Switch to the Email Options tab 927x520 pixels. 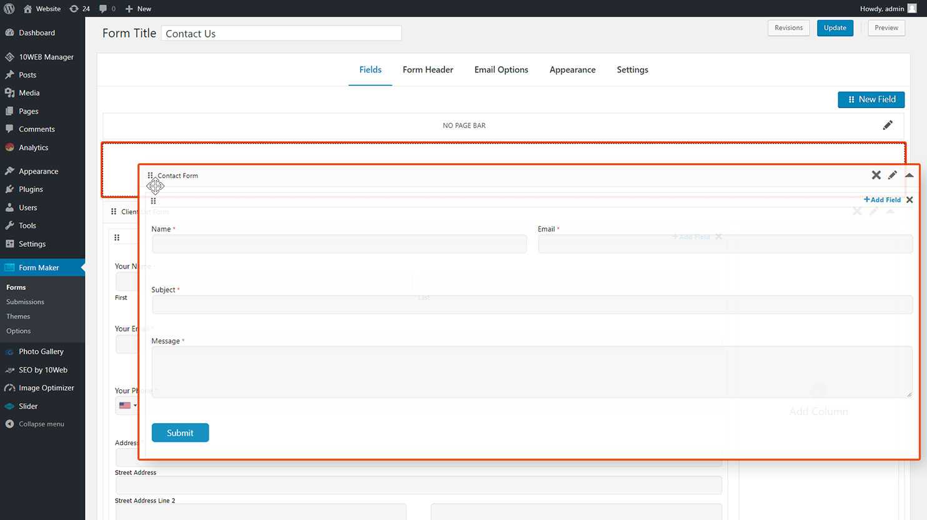501,70
